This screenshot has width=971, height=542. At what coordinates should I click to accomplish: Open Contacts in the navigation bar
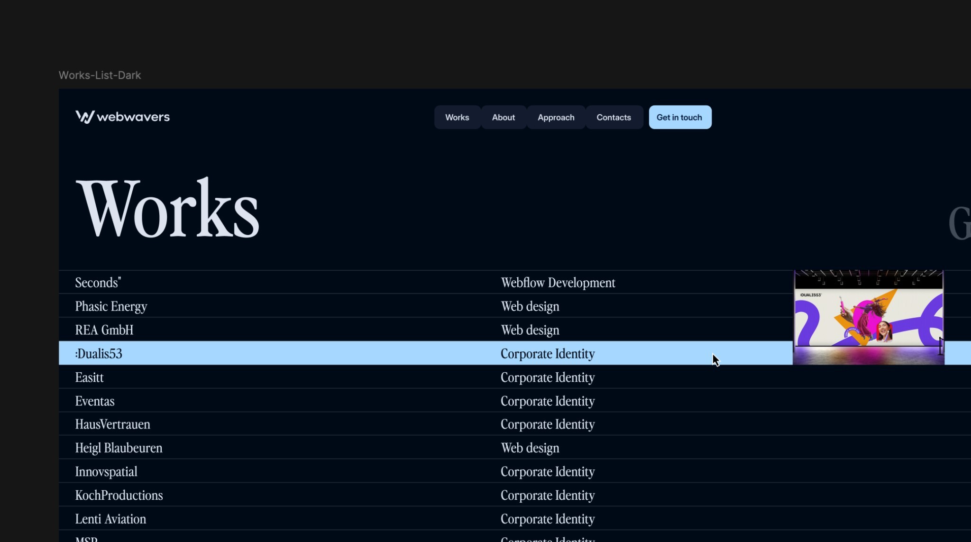pyautogui.click(x=614, y=117)
